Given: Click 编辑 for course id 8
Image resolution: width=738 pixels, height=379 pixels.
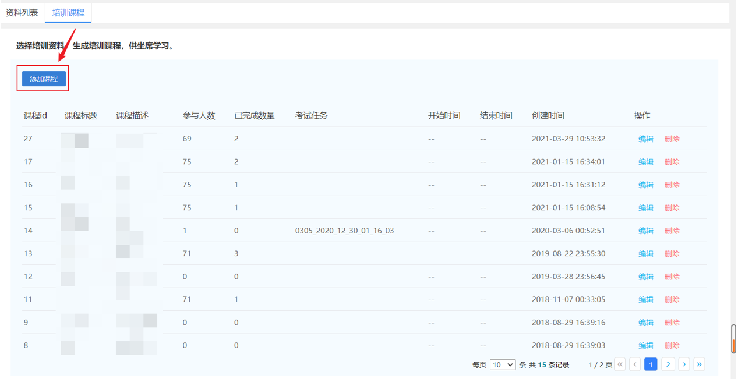Looking at the screenshot, I should pyautogui.click(x=645, y=345).
